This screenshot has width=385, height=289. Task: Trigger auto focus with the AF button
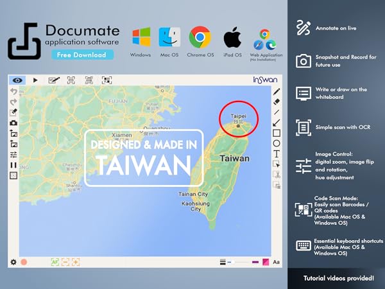(x=55, y=262)
